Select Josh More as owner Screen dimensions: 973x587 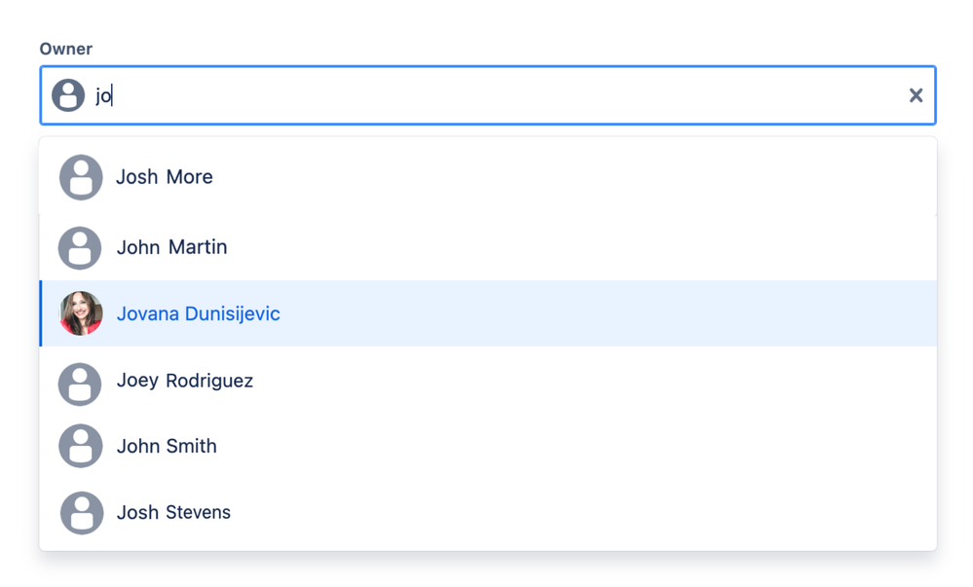165,177
